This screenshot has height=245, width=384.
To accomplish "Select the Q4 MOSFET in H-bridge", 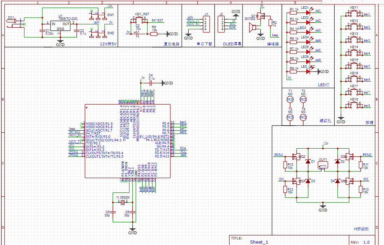I will [x=297, y=181].
